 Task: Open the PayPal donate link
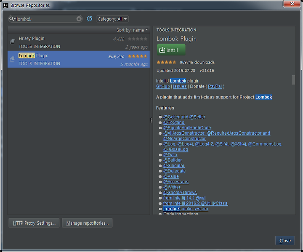tap(215, 86)
